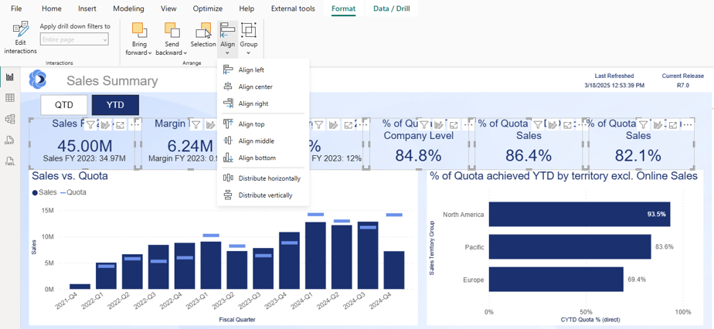Open Report view in left sidebar
This screenshot has width=714, height=329.
pos(10,77)
